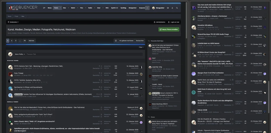Click the small icon left of News in navbar
Image resolution: width=271 pixels, height=133 pixels.
[44, 8]
